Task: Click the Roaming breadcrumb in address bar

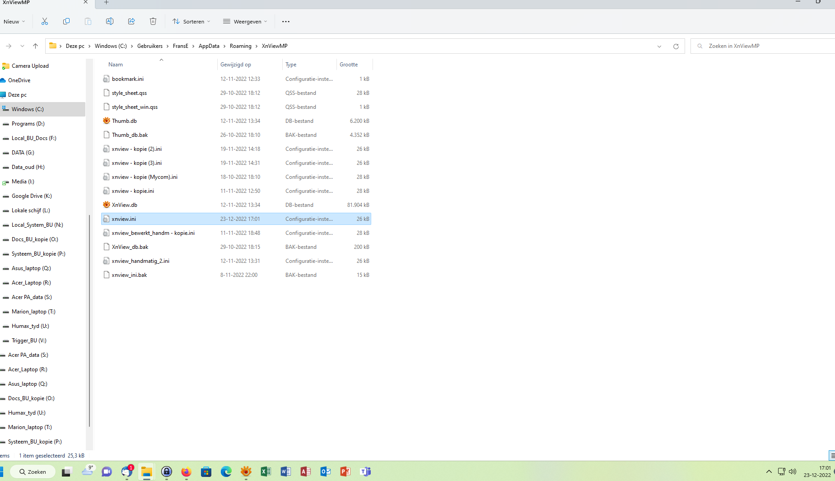Action: 240,46
